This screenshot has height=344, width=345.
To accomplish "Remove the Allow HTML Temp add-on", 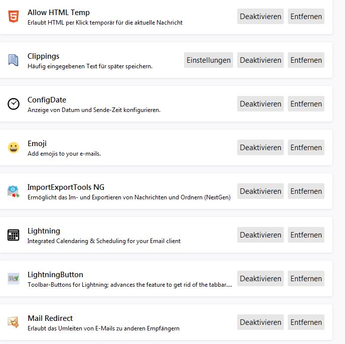I will tap(306, 17).
